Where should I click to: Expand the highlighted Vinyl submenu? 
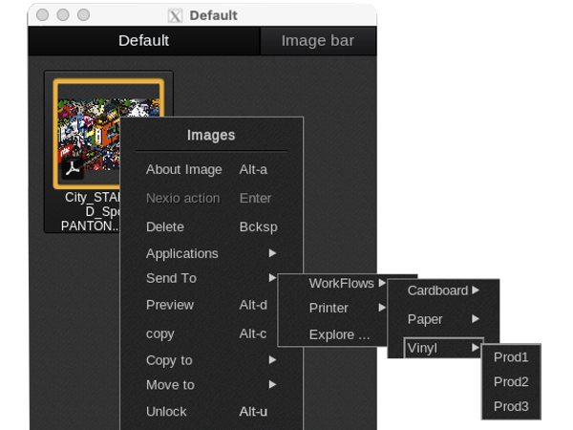point(444,348)
